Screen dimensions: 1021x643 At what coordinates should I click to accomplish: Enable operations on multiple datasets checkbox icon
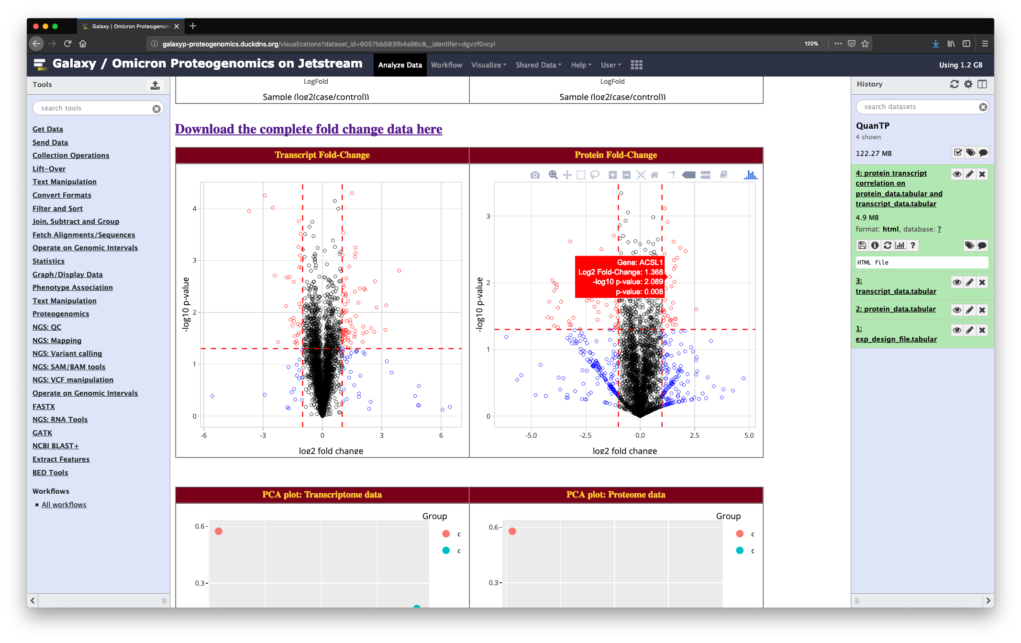click(x=958, y=153)
